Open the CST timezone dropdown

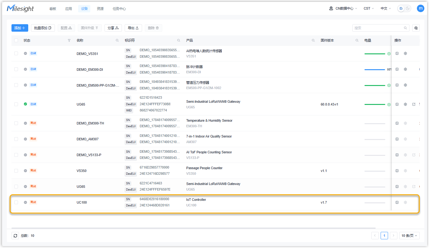[x=369, y=8]
